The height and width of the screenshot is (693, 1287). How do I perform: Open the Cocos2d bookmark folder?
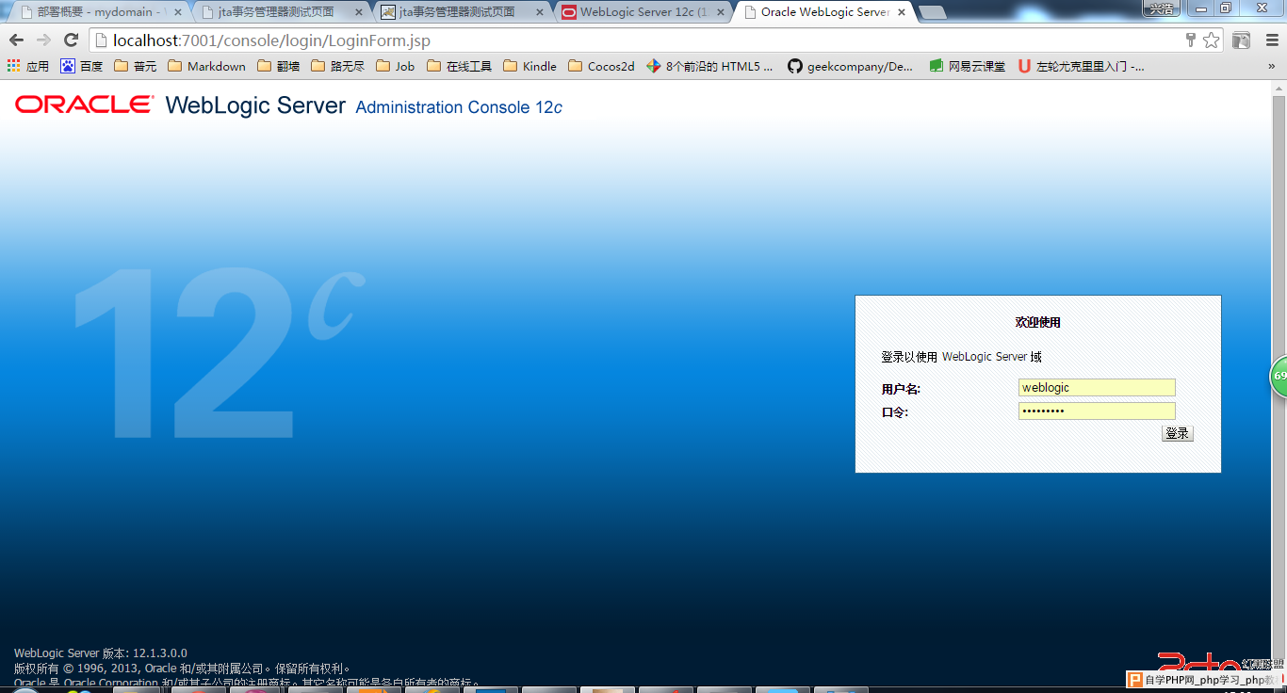click(601, 66)
